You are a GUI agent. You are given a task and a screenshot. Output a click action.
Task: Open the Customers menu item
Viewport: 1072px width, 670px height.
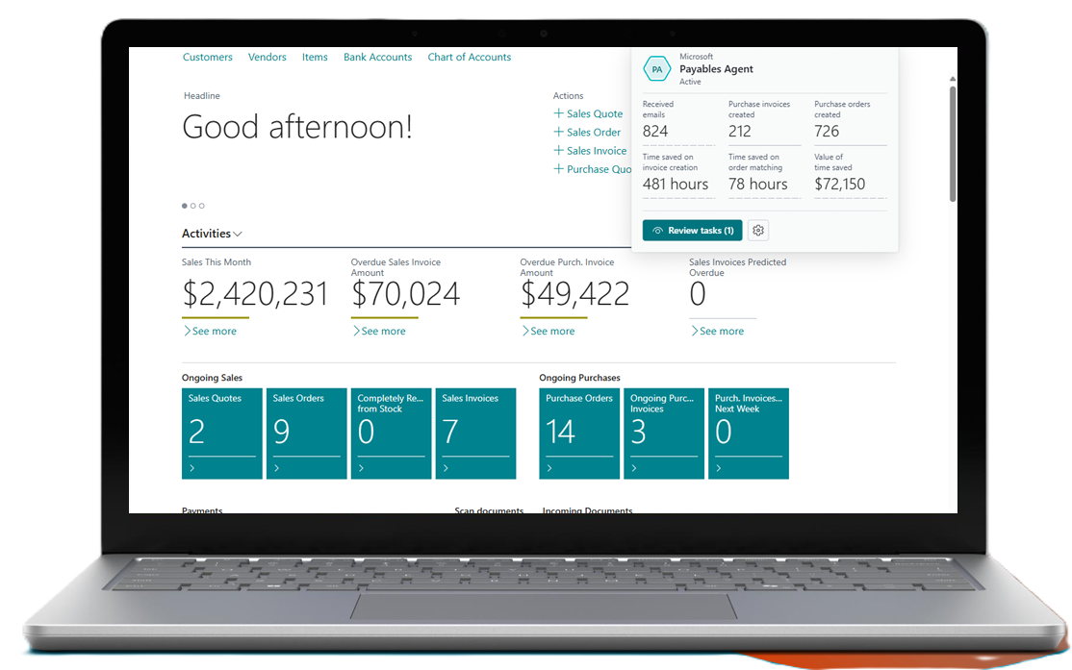[x=208, y=58]
